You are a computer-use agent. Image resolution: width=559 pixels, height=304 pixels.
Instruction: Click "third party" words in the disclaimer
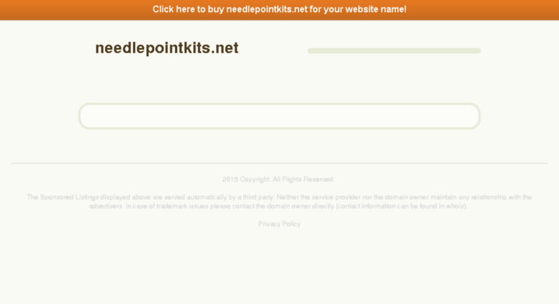pos(258,197)
